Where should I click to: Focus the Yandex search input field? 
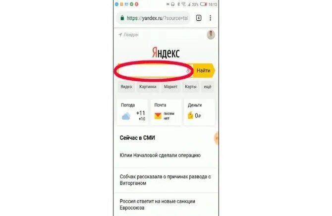(154, 71)
